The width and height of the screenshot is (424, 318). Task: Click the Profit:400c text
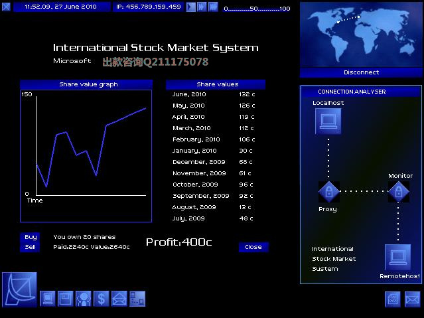point(178,242)
